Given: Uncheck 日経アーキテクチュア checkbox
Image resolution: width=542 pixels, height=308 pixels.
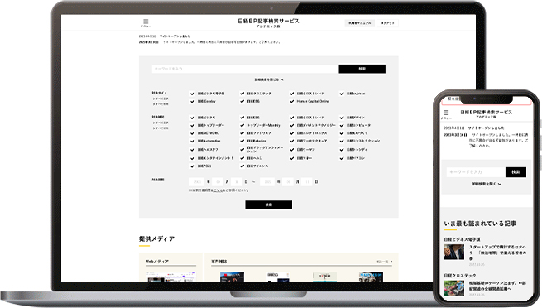Looking at the screenshot, I should coord(292,141).
